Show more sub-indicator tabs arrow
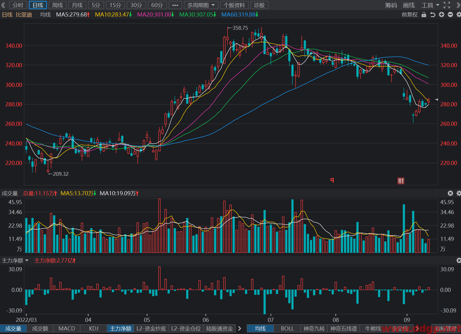Viewport: 461px width, 334px height. pos(240,328)
